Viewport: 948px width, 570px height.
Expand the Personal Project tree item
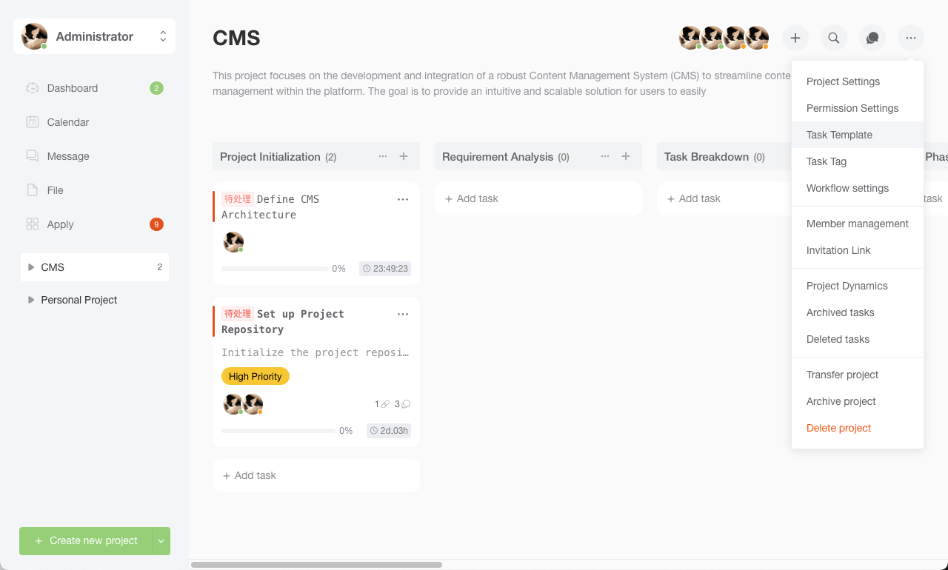click(x=31, y=300)
